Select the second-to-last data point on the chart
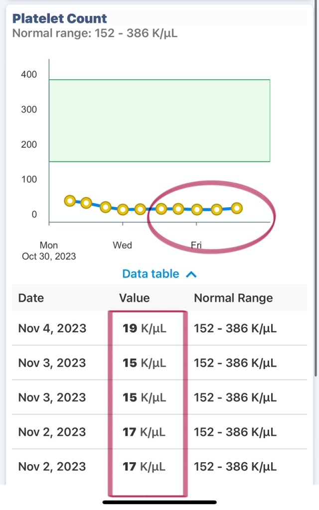This screenshot has height=510, width=319. [216, 210]
